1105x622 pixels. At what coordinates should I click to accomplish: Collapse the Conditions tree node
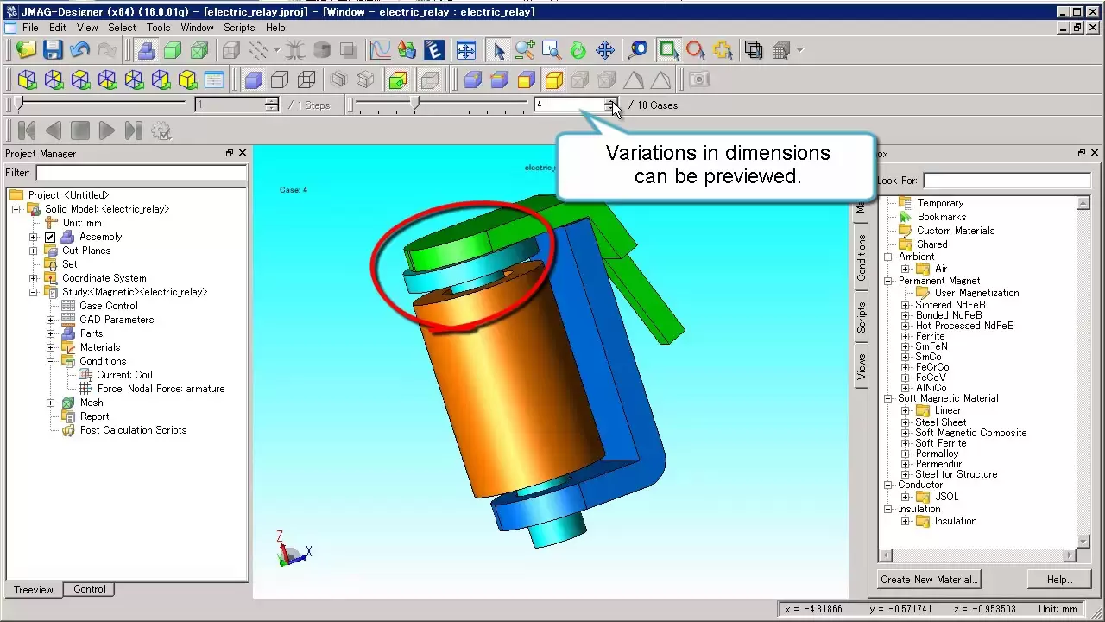[50, 361]
